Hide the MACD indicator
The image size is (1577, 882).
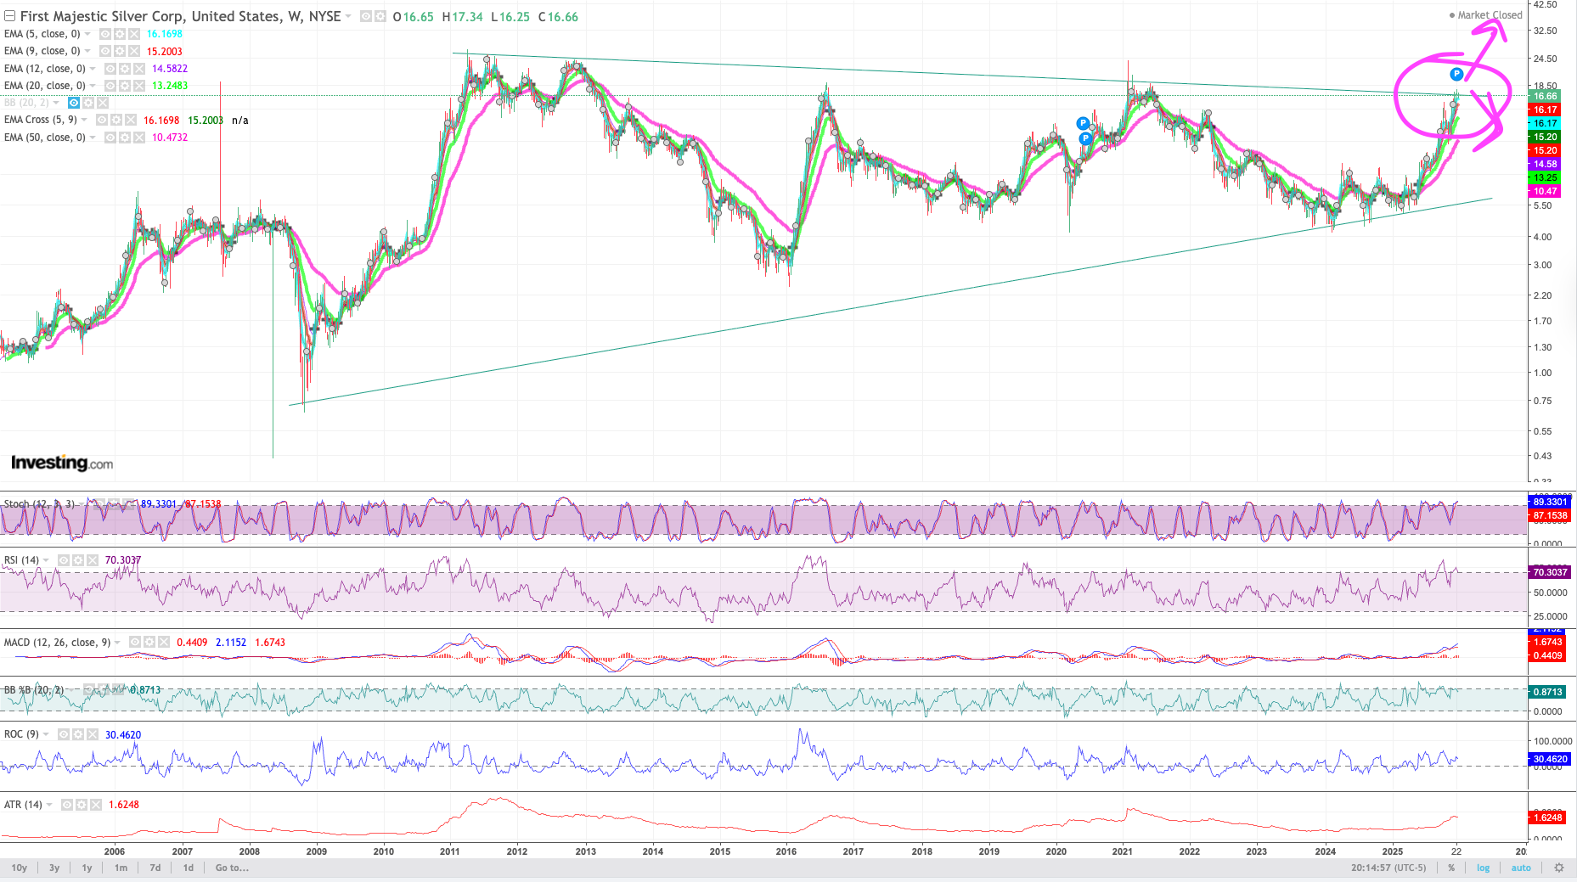pyautogui.click(x=135, y=643)
